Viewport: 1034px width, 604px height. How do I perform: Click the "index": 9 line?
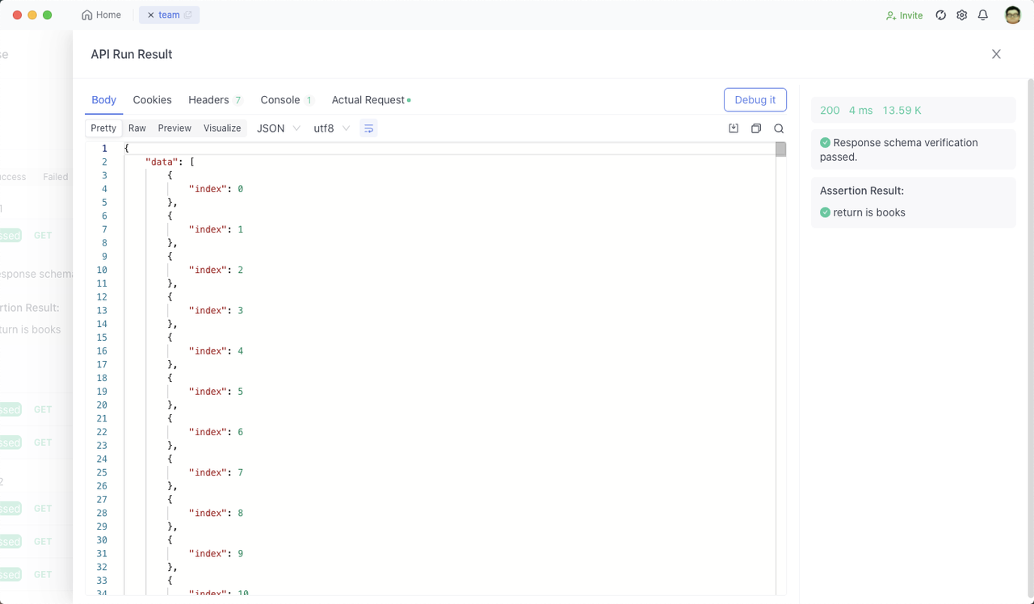point(216,554)
